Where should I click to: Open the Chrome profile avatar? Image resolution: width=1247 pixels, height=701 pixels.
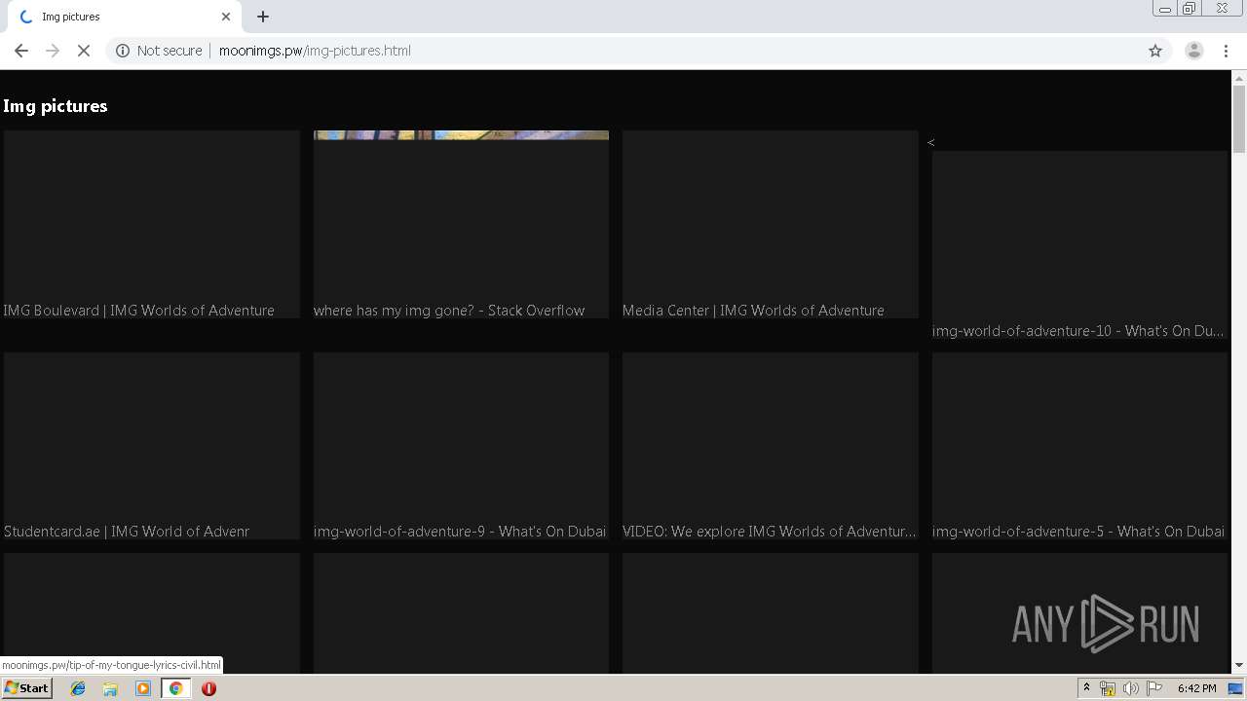[1193, 51]
